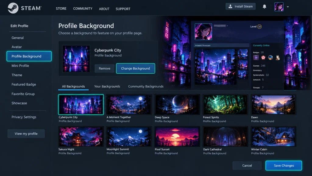Click Currently Online status text
This screenshot has height=176, width=312.
tap(261, 46)
